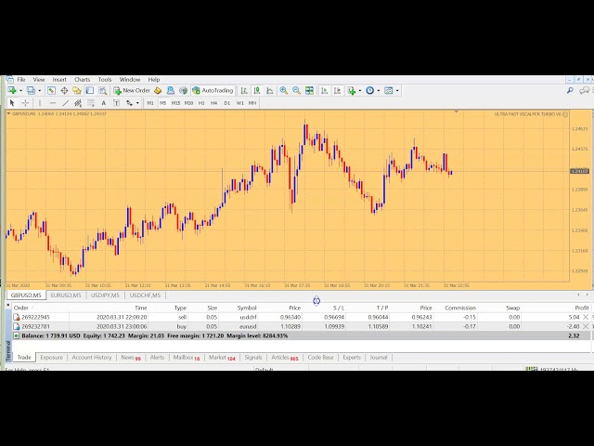Toggle the AutoTrading button
Viewport: 594px width, 446px height.
[x=213, y=90]
